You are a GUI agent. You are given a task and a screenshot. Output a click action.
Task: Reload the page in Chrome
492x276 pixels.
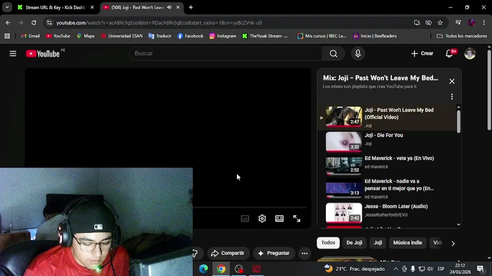pyautogui.click(x=34, y=23)
